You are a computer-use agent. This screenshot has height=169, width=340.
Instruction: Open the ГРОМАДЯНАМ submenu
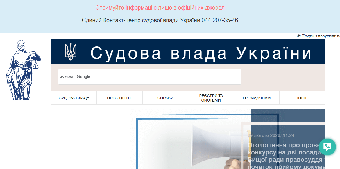[x=257, y=98]
